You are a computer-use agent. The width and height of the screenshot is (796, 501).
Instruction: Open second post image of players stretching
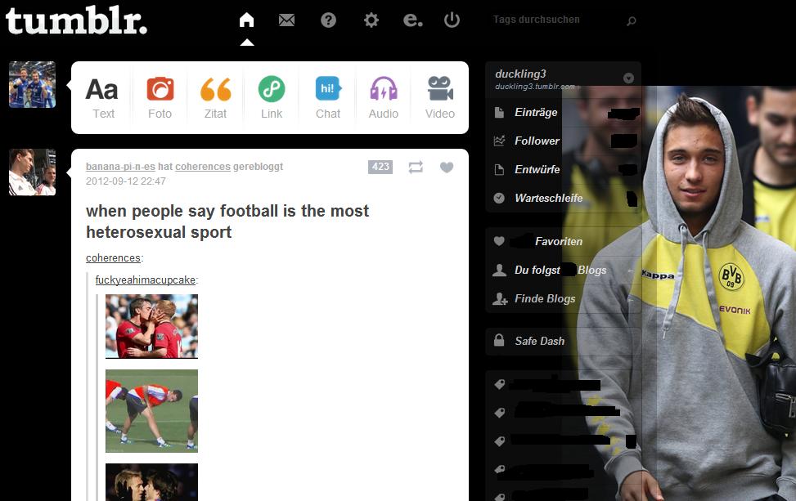click(152, 411)
